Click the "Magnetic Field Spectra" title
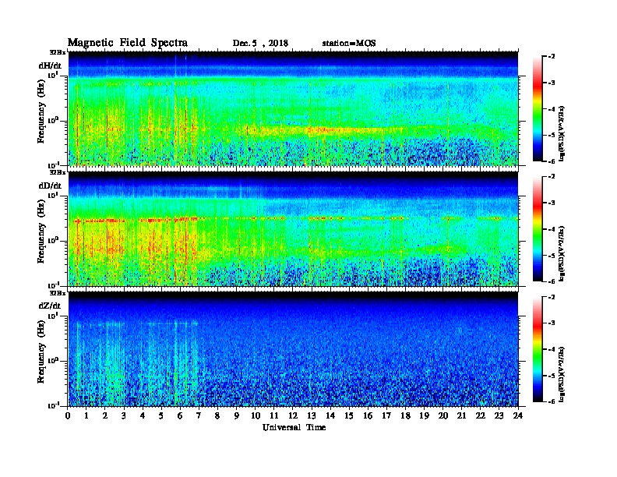This screenshot has width=617, height=477. click(x=128, y=43)
